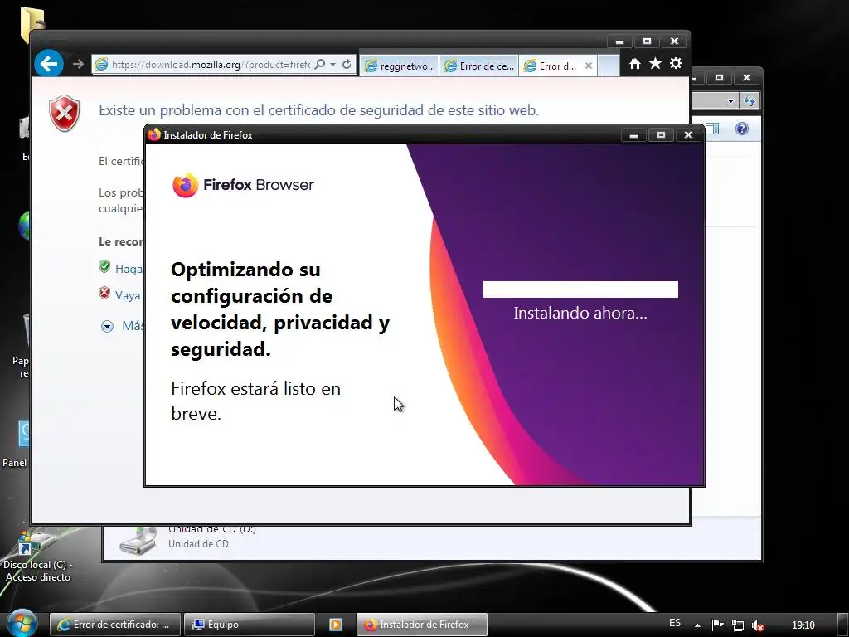This screenshot has height=637, width=849.
Task: Open Action Center flag tray icon
Action: [717, 625]
